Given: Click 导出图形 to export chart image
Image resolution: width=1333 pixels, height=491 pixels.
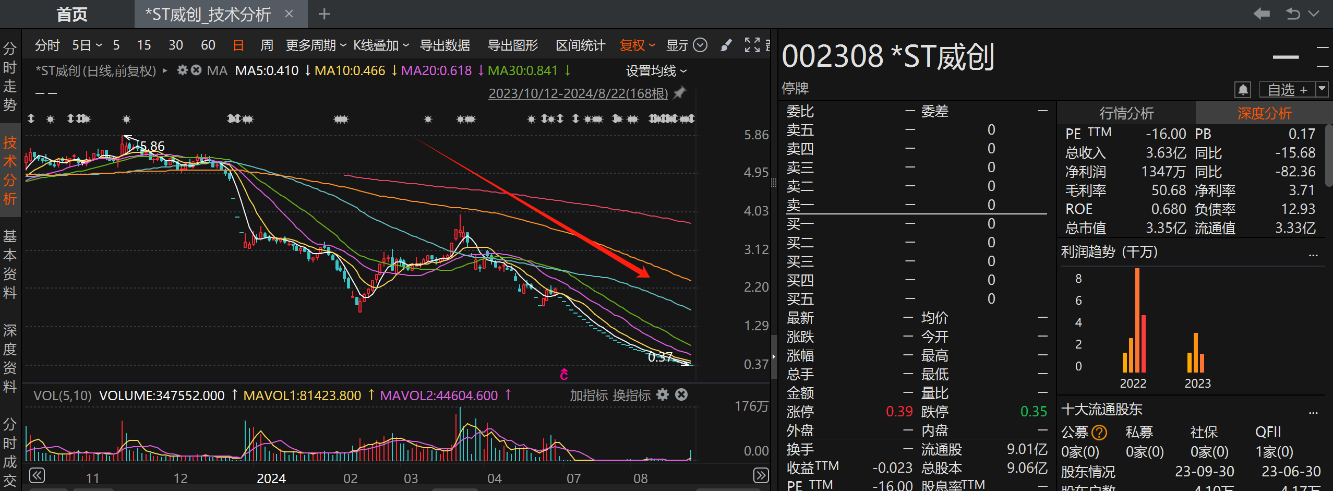Looking at the screenshot, I should [513, 45].
